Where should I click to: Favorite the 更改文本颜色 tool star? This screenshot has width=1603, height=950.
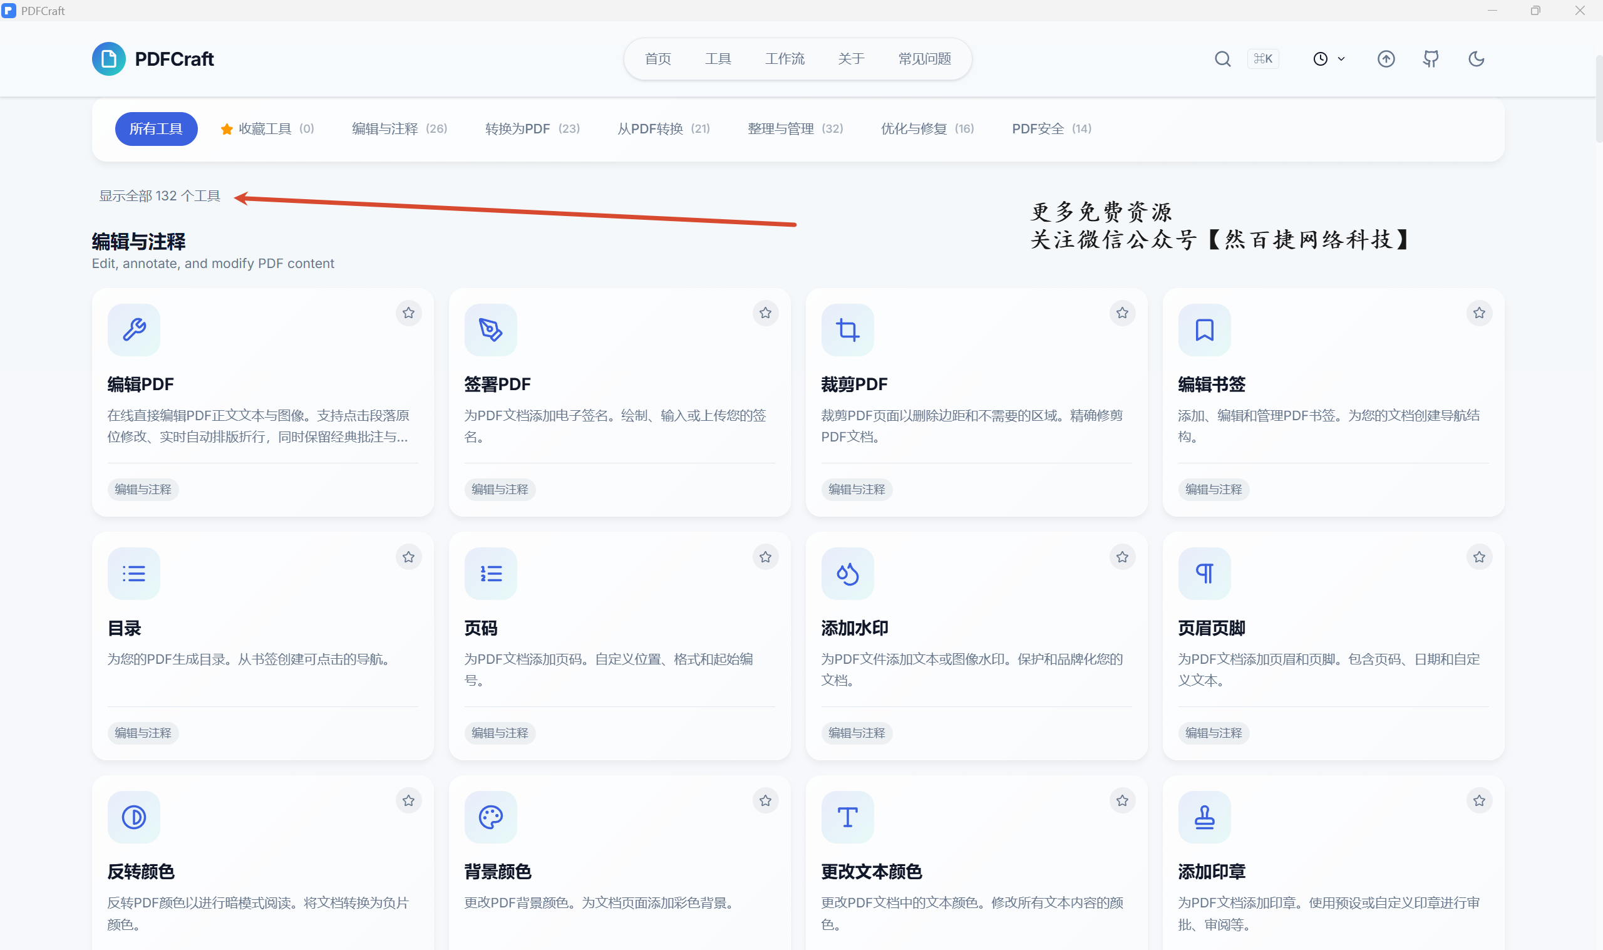1123,800
